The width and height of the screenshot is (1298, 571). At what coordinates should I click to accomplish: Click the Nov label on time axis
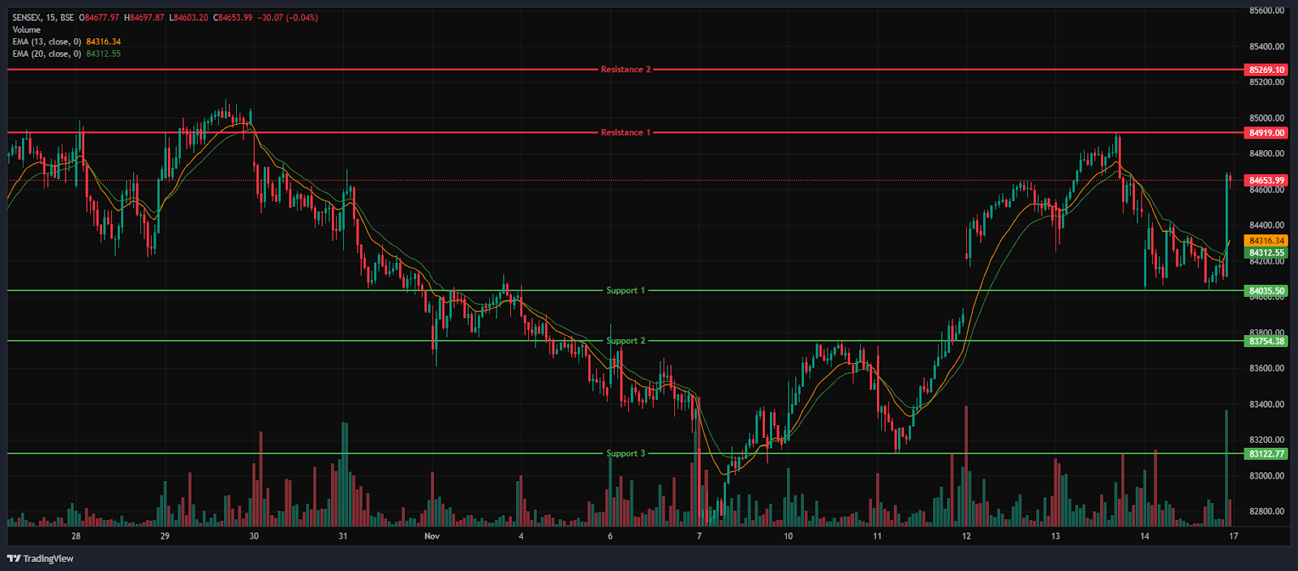(432, 536)
